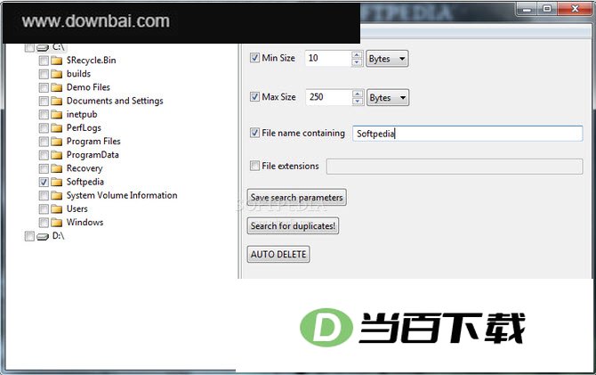Select the D:\ drive label

click(58, 236)
